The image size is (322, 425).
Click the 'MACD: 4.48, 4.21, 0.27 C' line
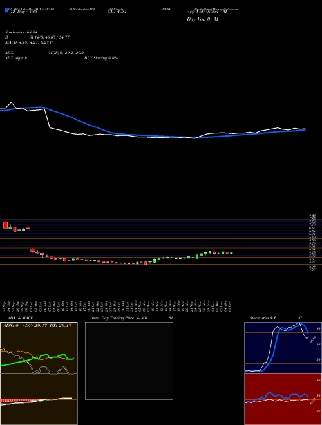coord(29,42)
